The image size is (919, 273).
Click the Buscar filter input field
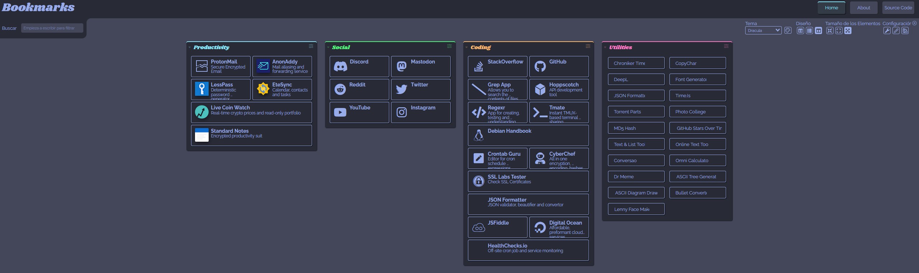pyautogui.click(x=52, y=28)
